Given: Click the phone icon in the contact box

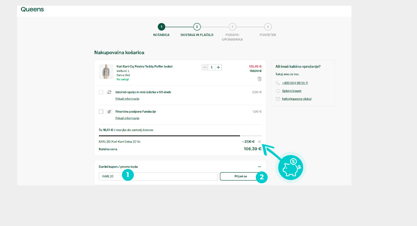Looking at the screenshot, I should (278, 83).
